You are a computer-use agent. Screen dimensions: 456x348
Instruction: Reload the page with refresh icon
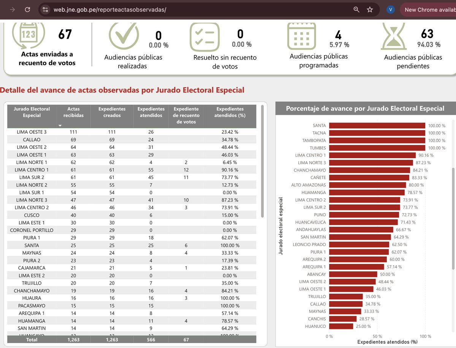click(27, 10)
